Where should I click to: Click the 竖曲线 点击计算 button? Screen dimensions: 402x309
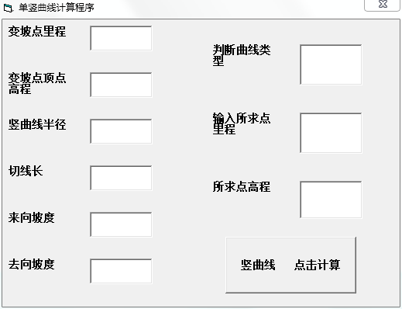(290, 265)
